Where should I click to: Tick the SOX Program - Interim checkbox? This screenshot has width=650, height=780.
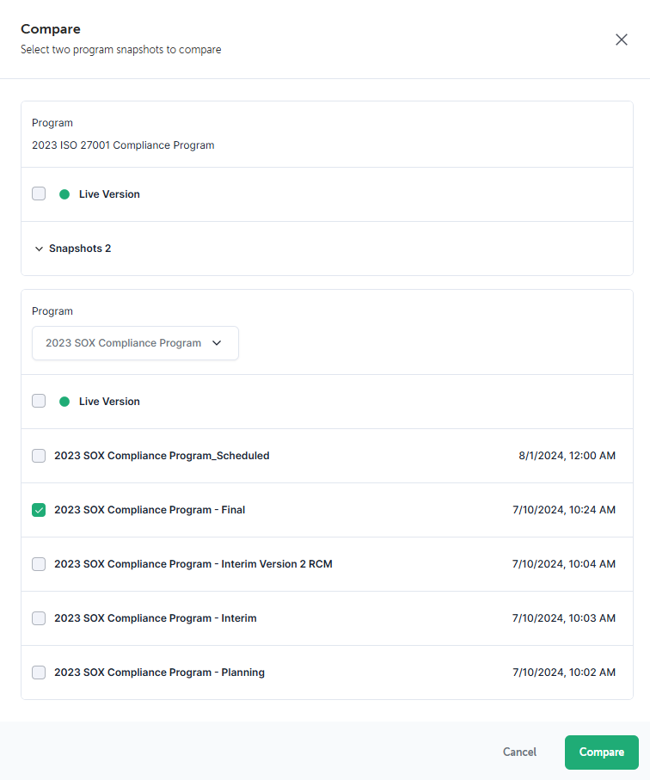39,618
